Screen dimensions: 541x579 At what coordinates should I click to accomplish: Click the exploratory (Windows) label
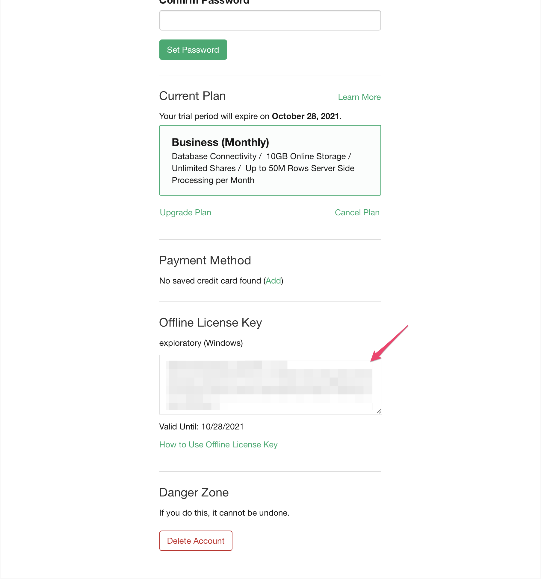click(x=201, y=343)
